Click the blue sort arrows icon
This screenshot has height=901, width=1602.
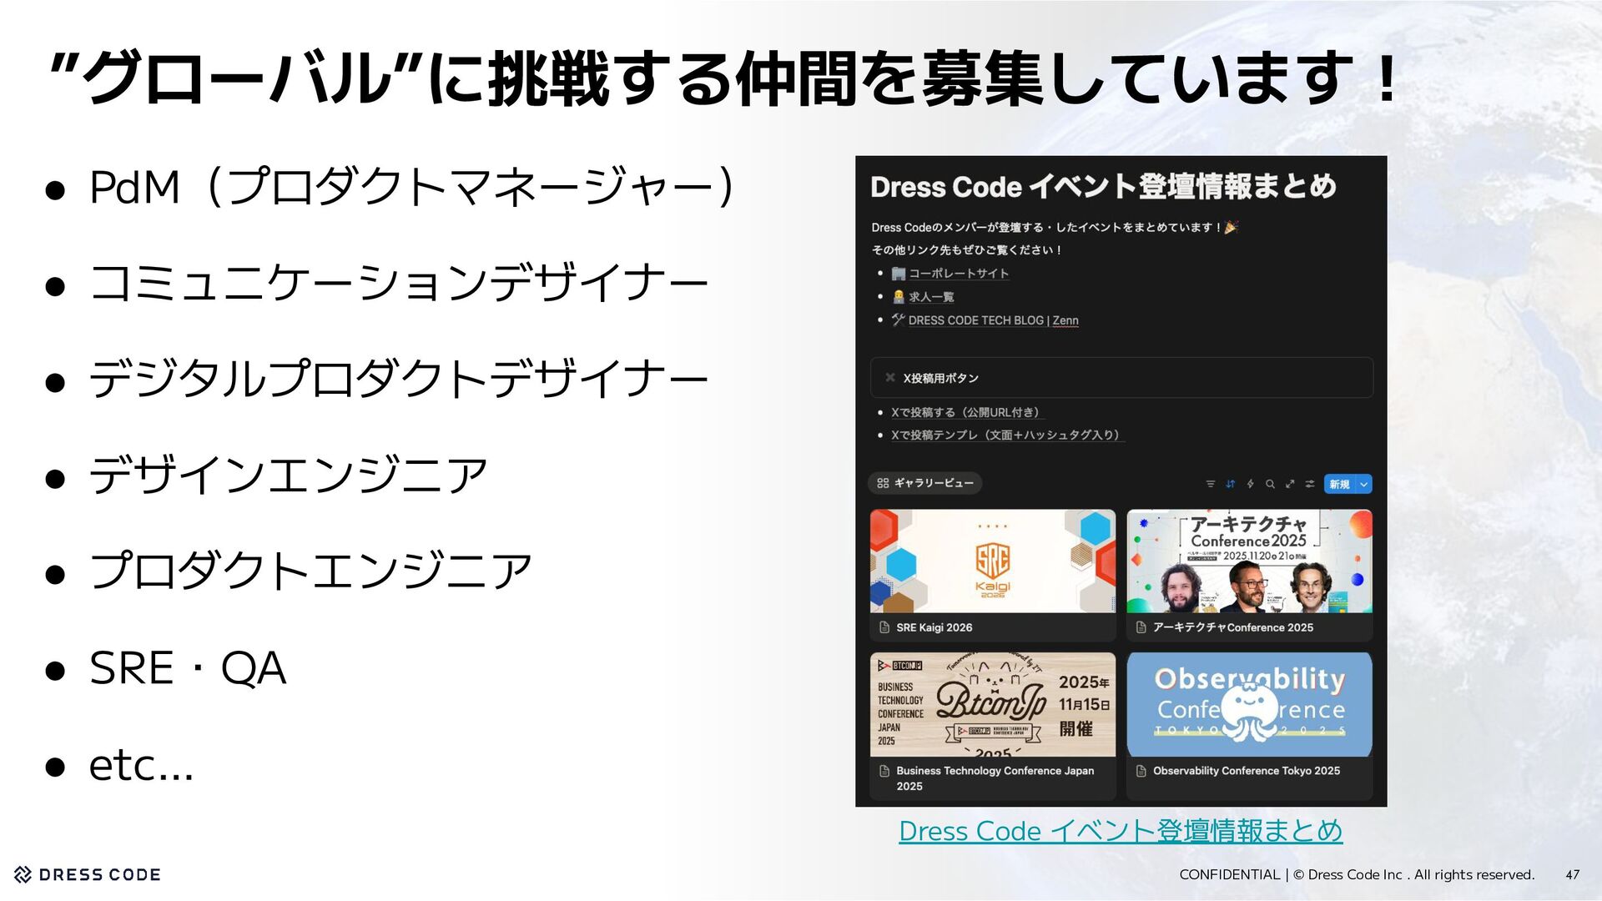[1230, 484]
